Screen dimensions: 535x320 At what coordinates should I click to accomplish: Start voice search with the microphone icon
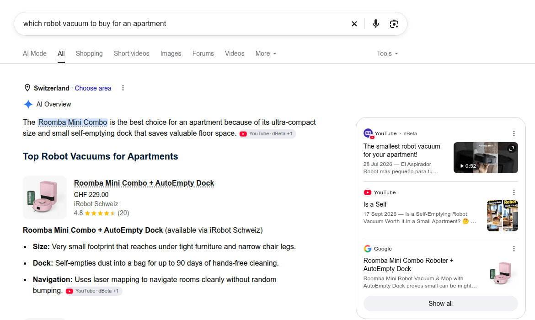click(376, 23)
